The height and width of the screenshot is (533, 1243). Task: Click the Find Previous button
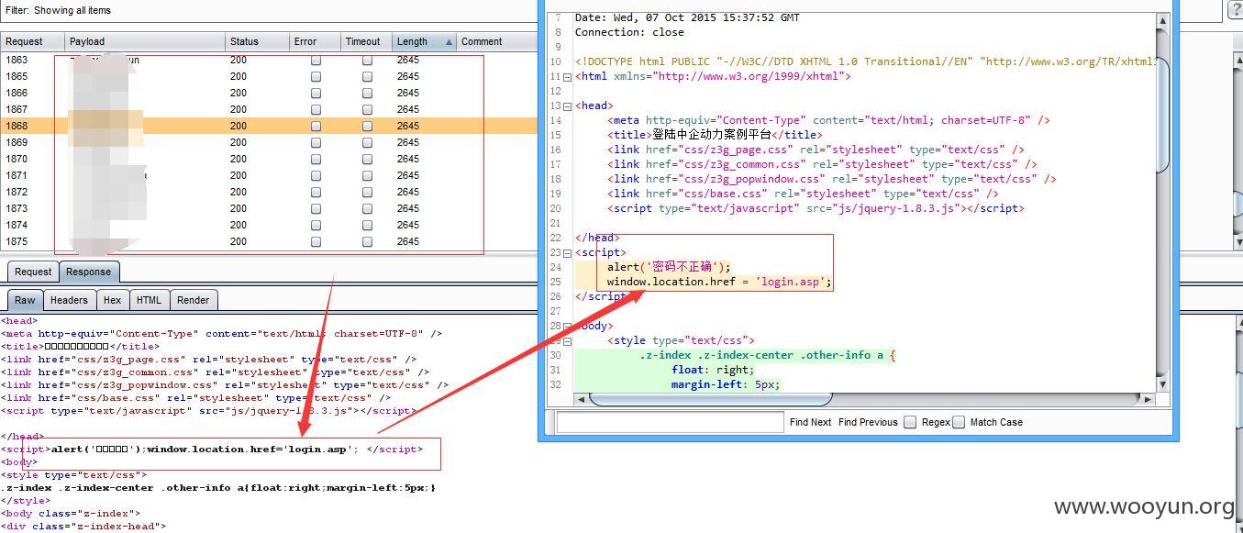click(868, 422)
